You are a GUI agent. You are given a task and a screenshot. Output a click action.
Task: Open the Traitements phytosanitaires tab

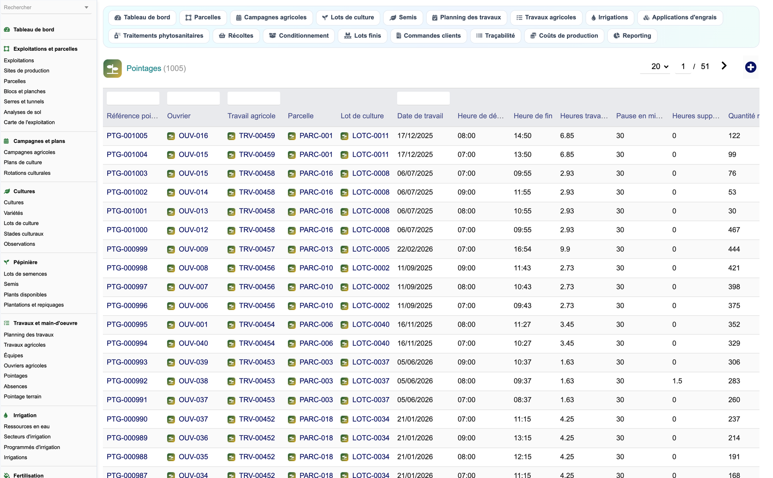pos(159,36)
